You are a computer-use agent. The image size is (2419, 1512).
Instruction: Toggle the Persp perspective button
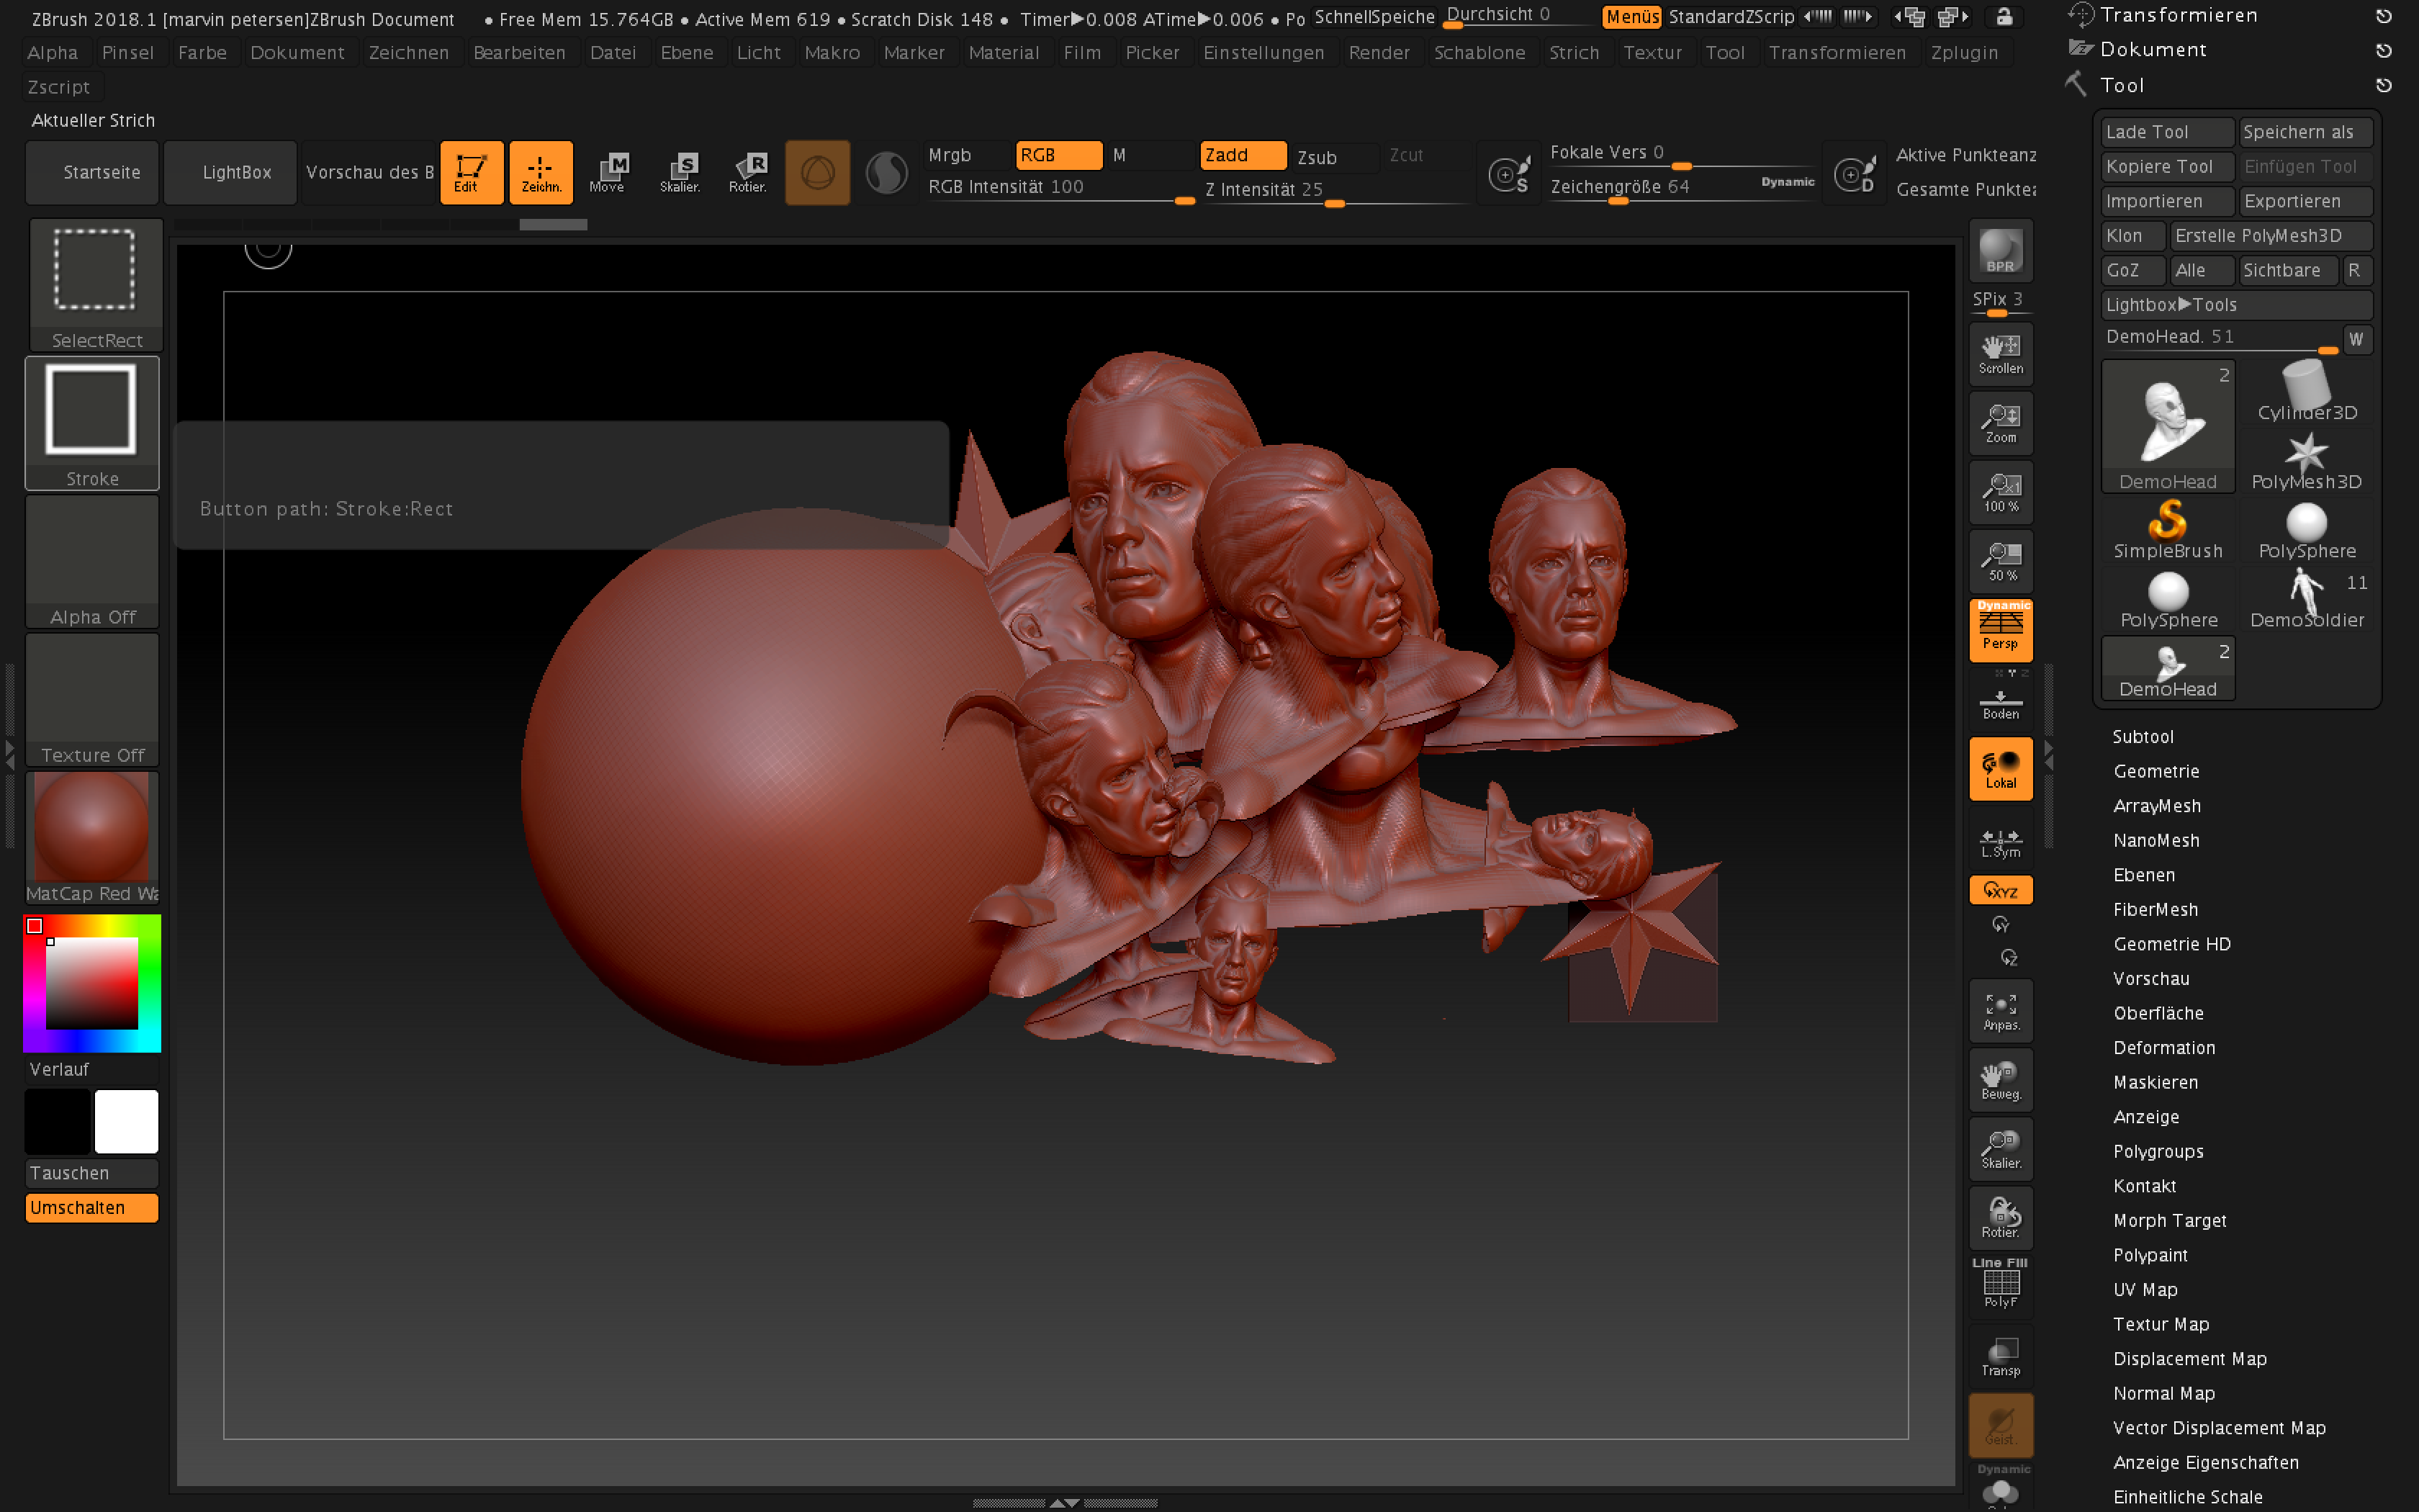click(x=2000, y=630)
